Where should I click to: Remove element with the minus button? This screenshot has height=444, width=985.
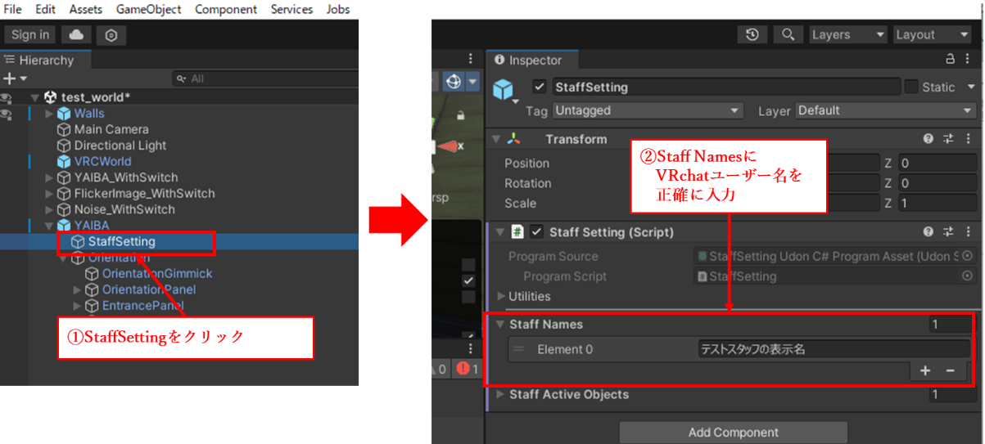pyautogui.click(x=950, y=370)
